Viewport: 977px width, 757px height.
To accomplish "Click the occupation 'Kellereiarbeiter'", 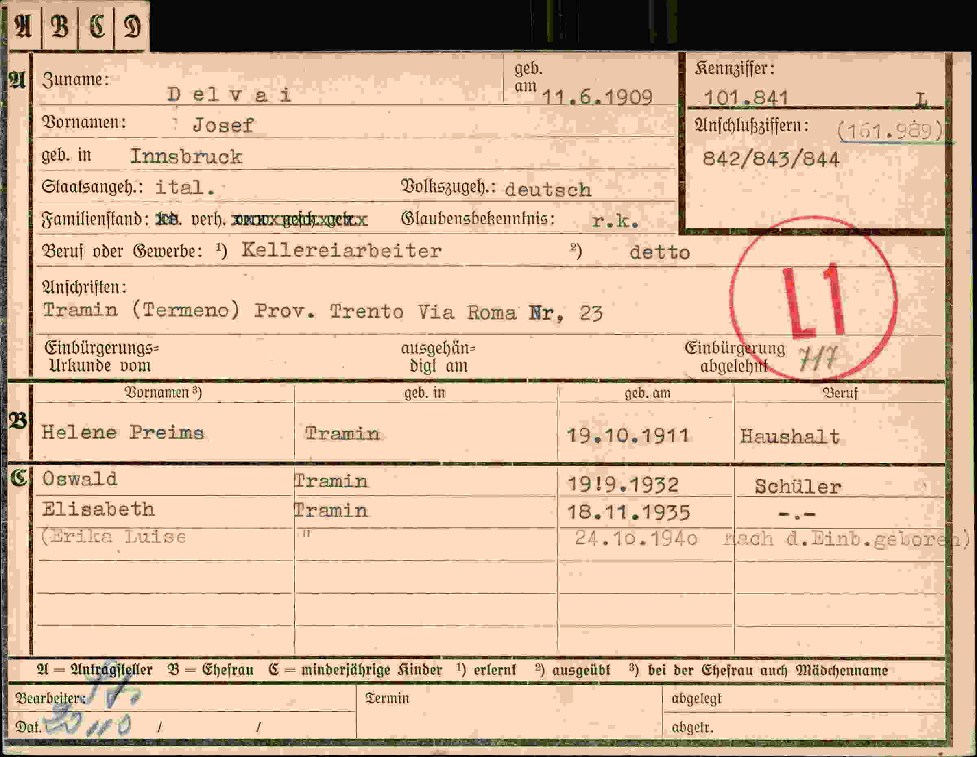I will click(342, 250).
